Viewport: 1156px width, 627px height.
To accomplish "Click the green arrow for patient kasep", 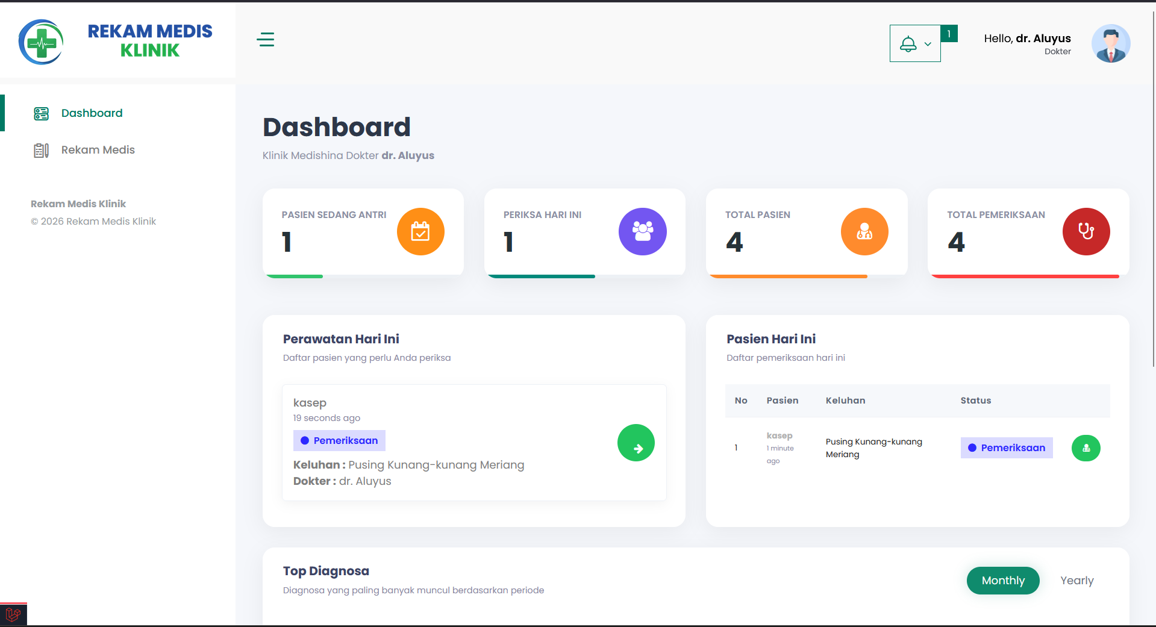I will (636, 443).
